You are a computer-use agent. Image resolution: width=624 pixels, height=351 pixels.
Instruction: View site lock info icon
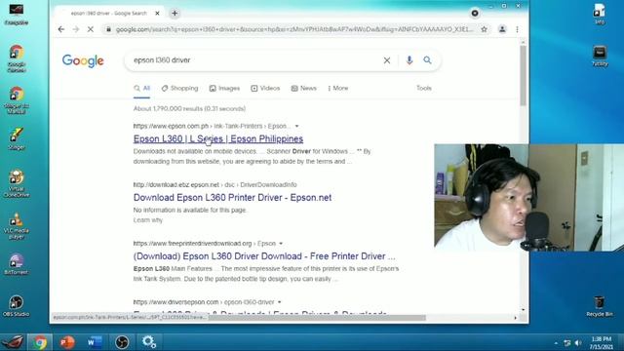click(x=108, y=29)
